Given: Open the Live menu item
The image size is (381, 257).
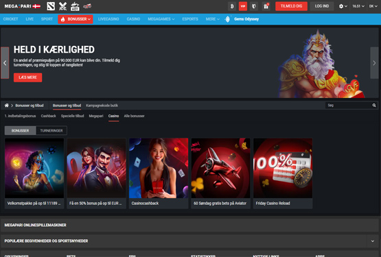Looking at the screenshot, I should tap(30, 19).
